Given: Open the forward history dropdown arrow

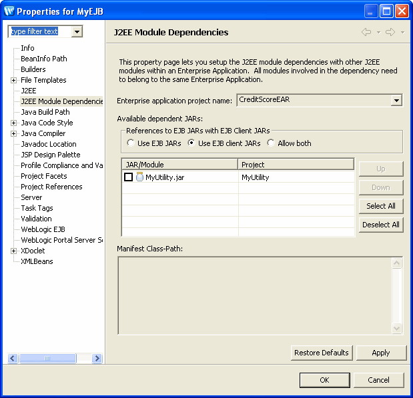Looking at the screenshot, I should coord(402,33).
